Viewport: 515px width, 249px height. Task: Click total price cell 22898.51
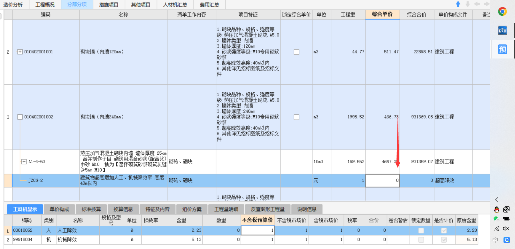point(417,52)
